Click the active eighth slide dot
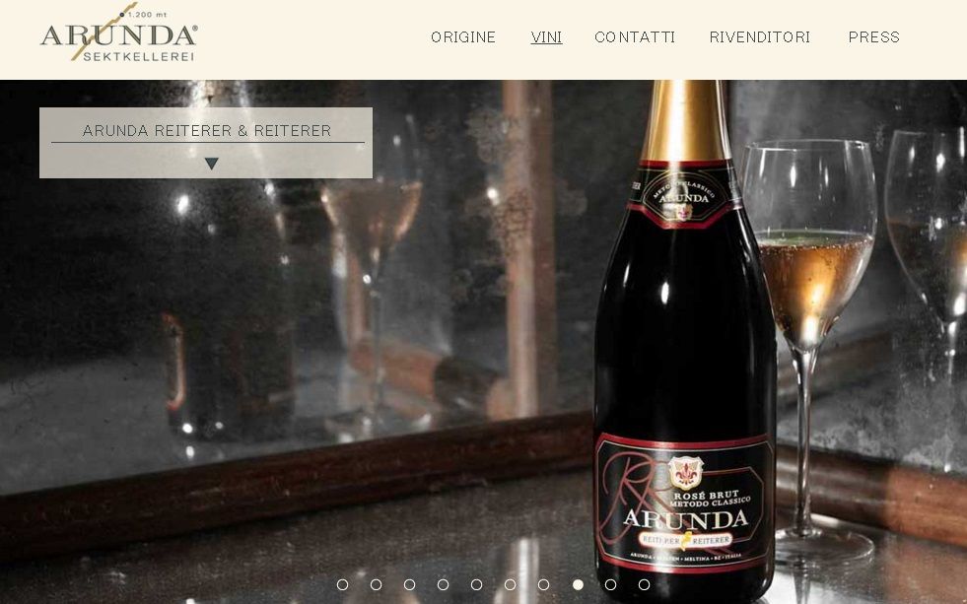Image resolution: width=967 pixels, height=604 pixels. click(x=578, y=584)
